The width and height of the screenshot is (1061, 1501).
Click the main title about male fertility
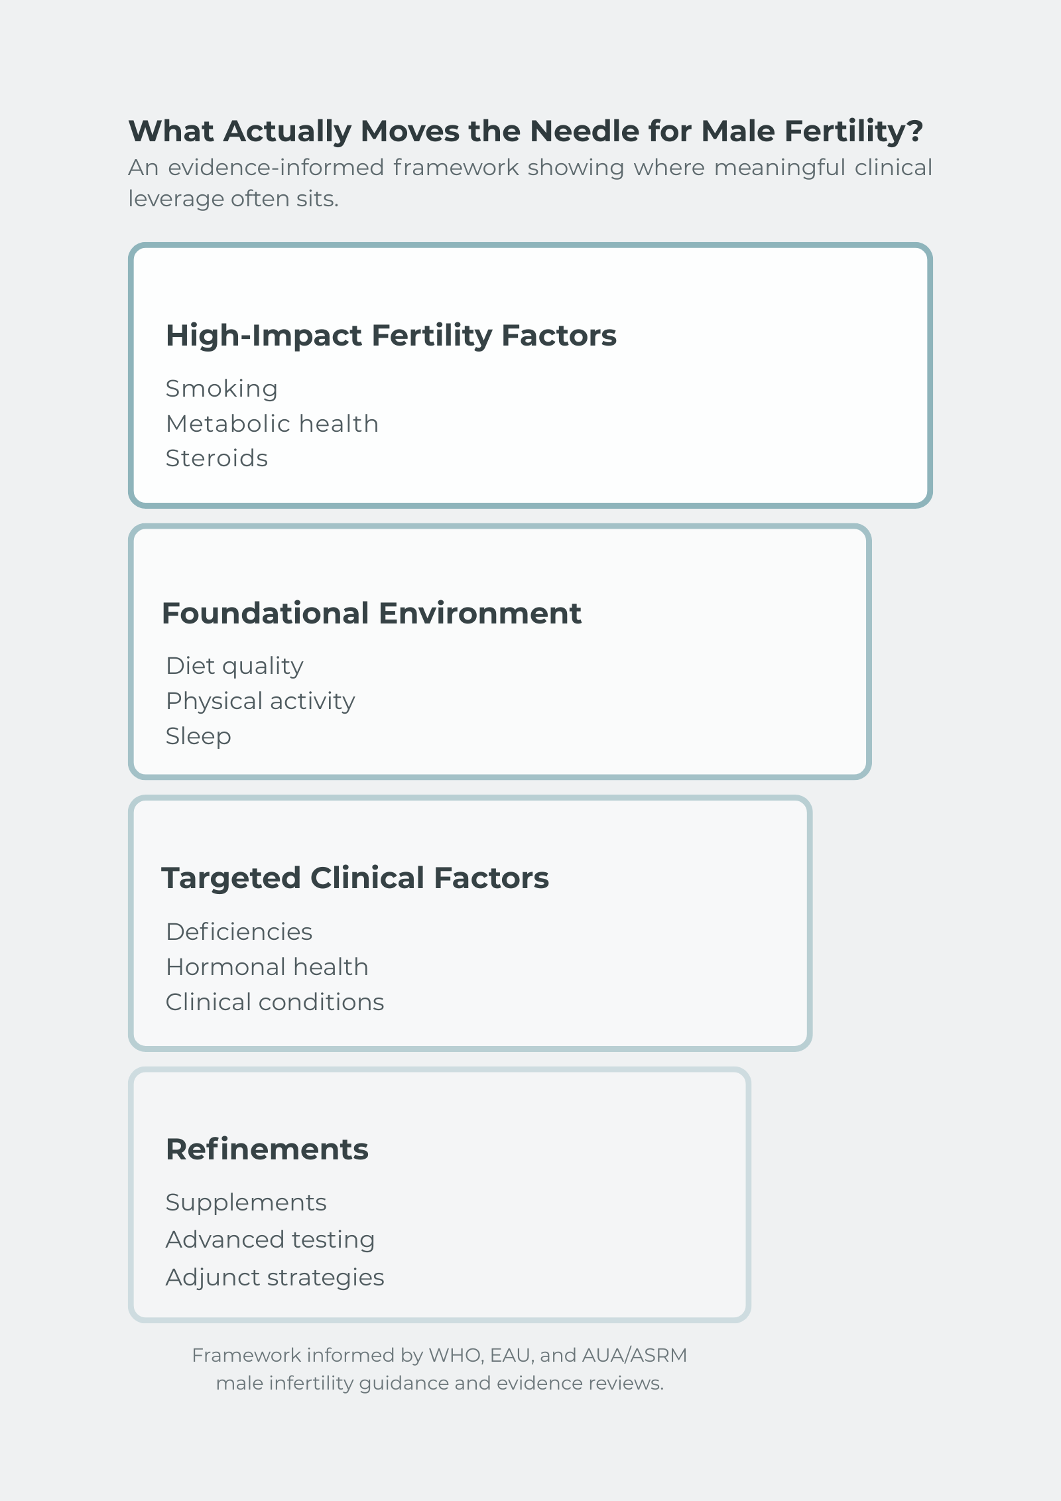[x=525, y=131]
